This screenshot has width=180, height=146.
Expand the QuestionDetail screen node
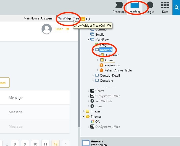tap(93, 75)
